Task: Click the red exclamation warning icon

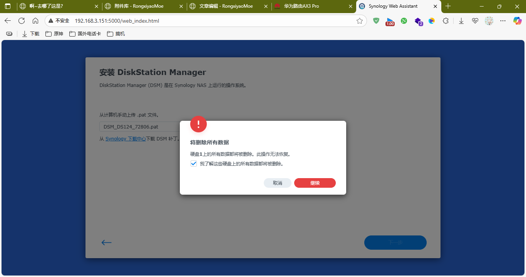Action: pos(198,124)
